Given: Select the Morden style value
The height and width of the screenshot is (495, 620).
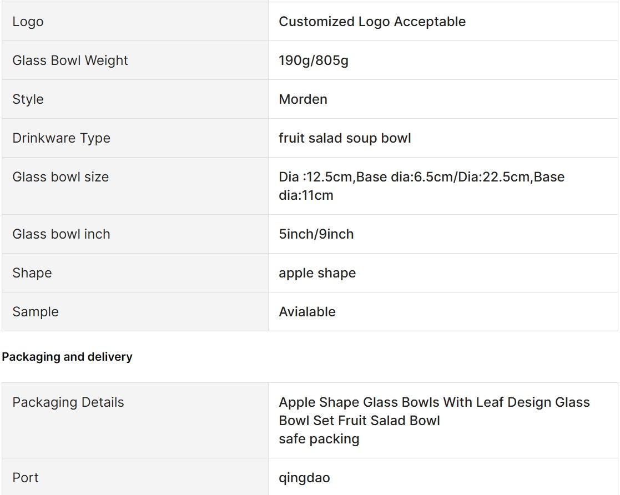Looking at the screenshot, I should tap(303, 99).
